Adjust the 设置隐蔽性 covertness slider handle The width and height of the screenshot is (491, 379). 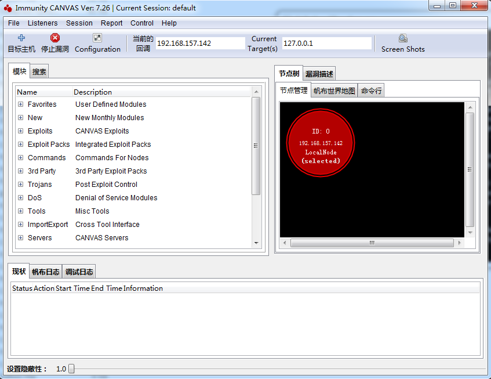click(71, 369)
